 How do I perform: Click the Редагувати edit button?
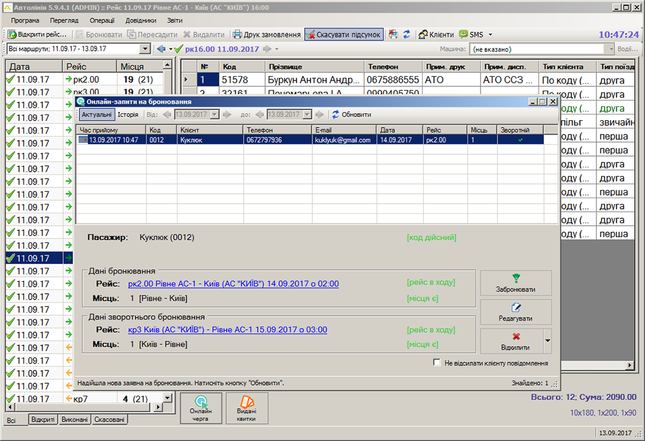point(515,312)
